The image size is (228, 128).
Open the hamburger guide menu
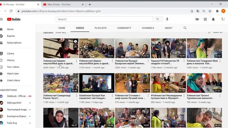[1, 19]
